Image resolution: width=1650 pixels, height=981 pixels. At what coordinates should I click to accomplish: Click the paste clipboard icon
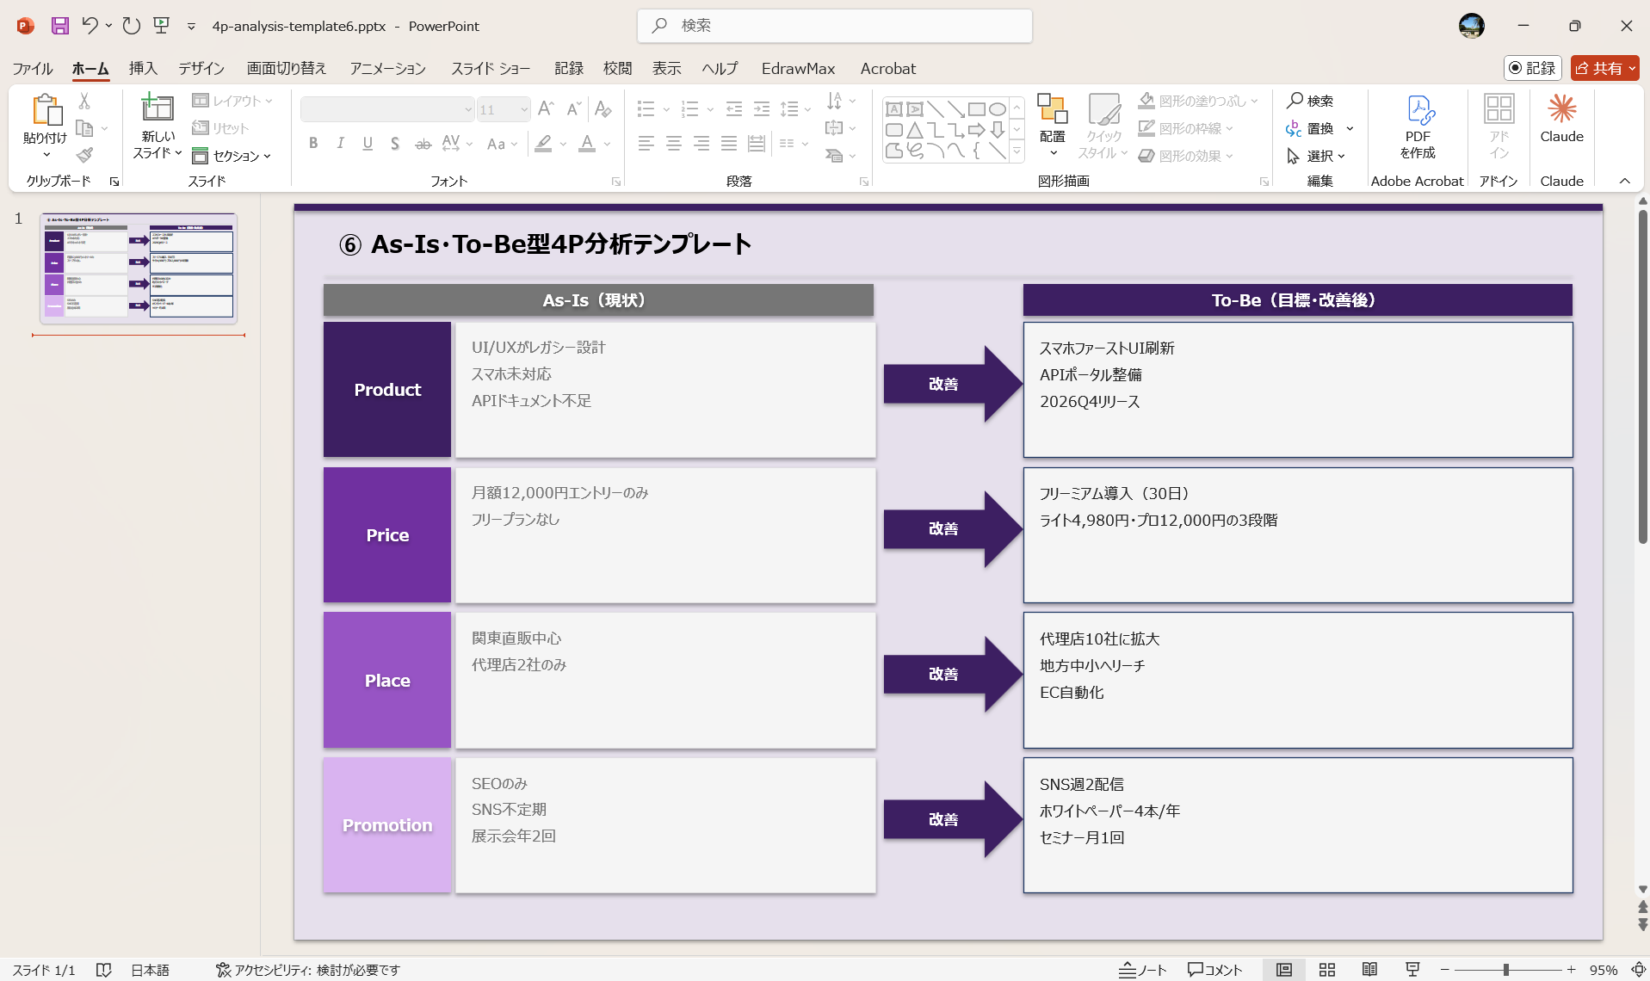point(46,110)
